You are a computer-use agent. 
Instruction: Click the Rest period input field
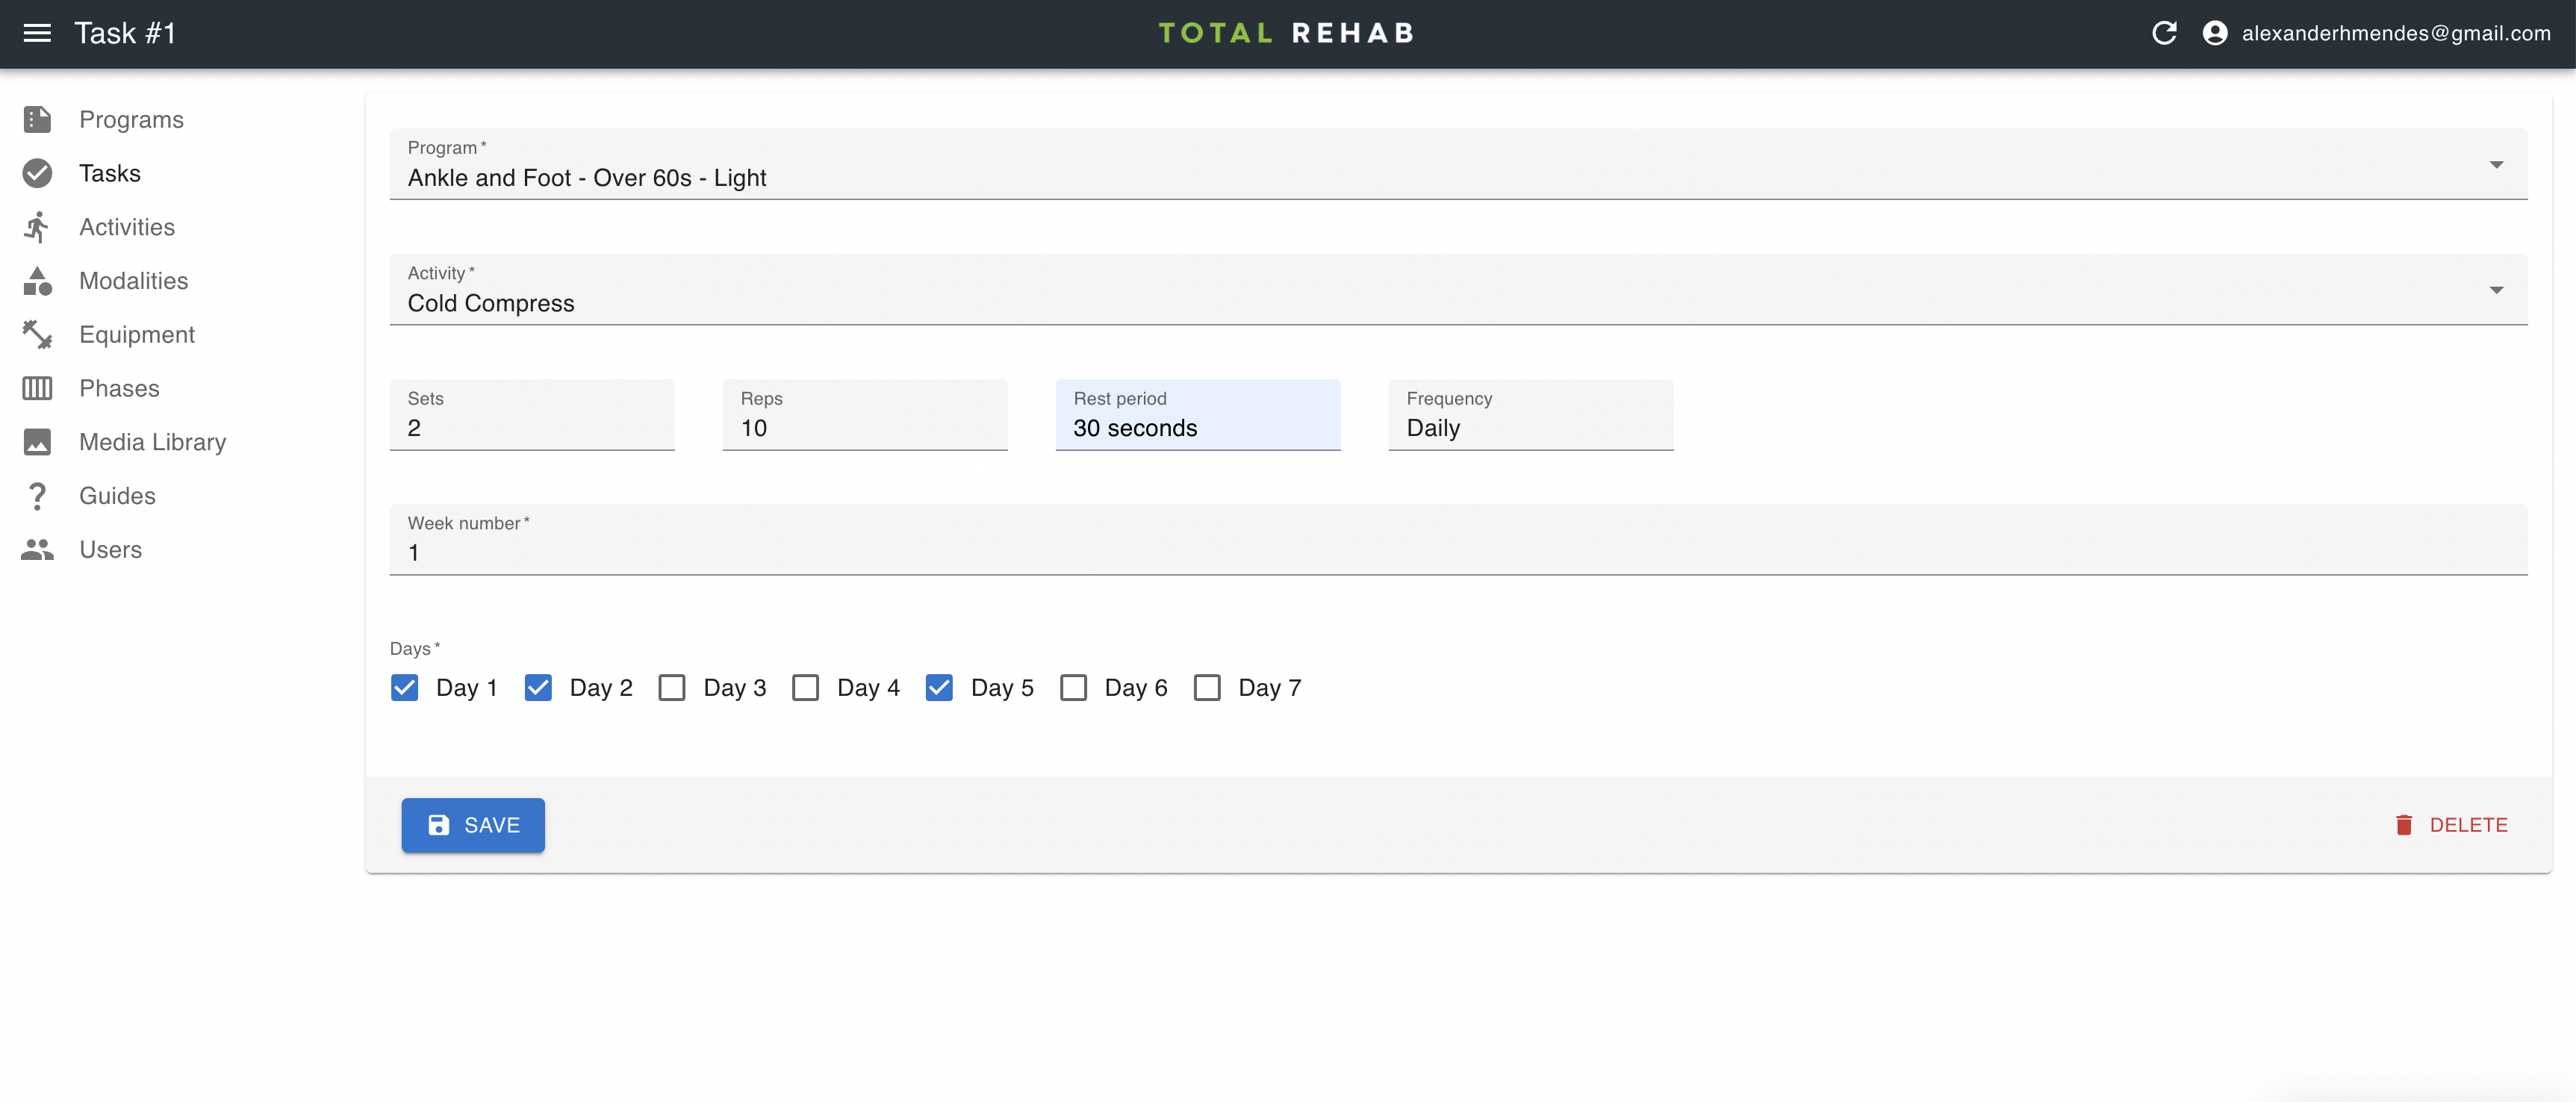point(1197,428)
